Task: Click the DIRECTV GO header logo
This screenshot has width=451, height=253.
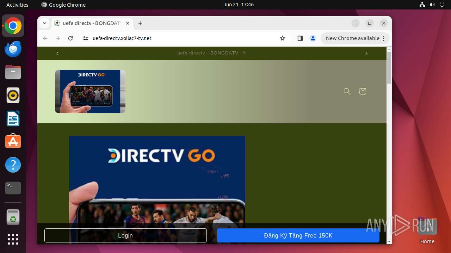Action: pyautogui.click(x=90, y=91)
